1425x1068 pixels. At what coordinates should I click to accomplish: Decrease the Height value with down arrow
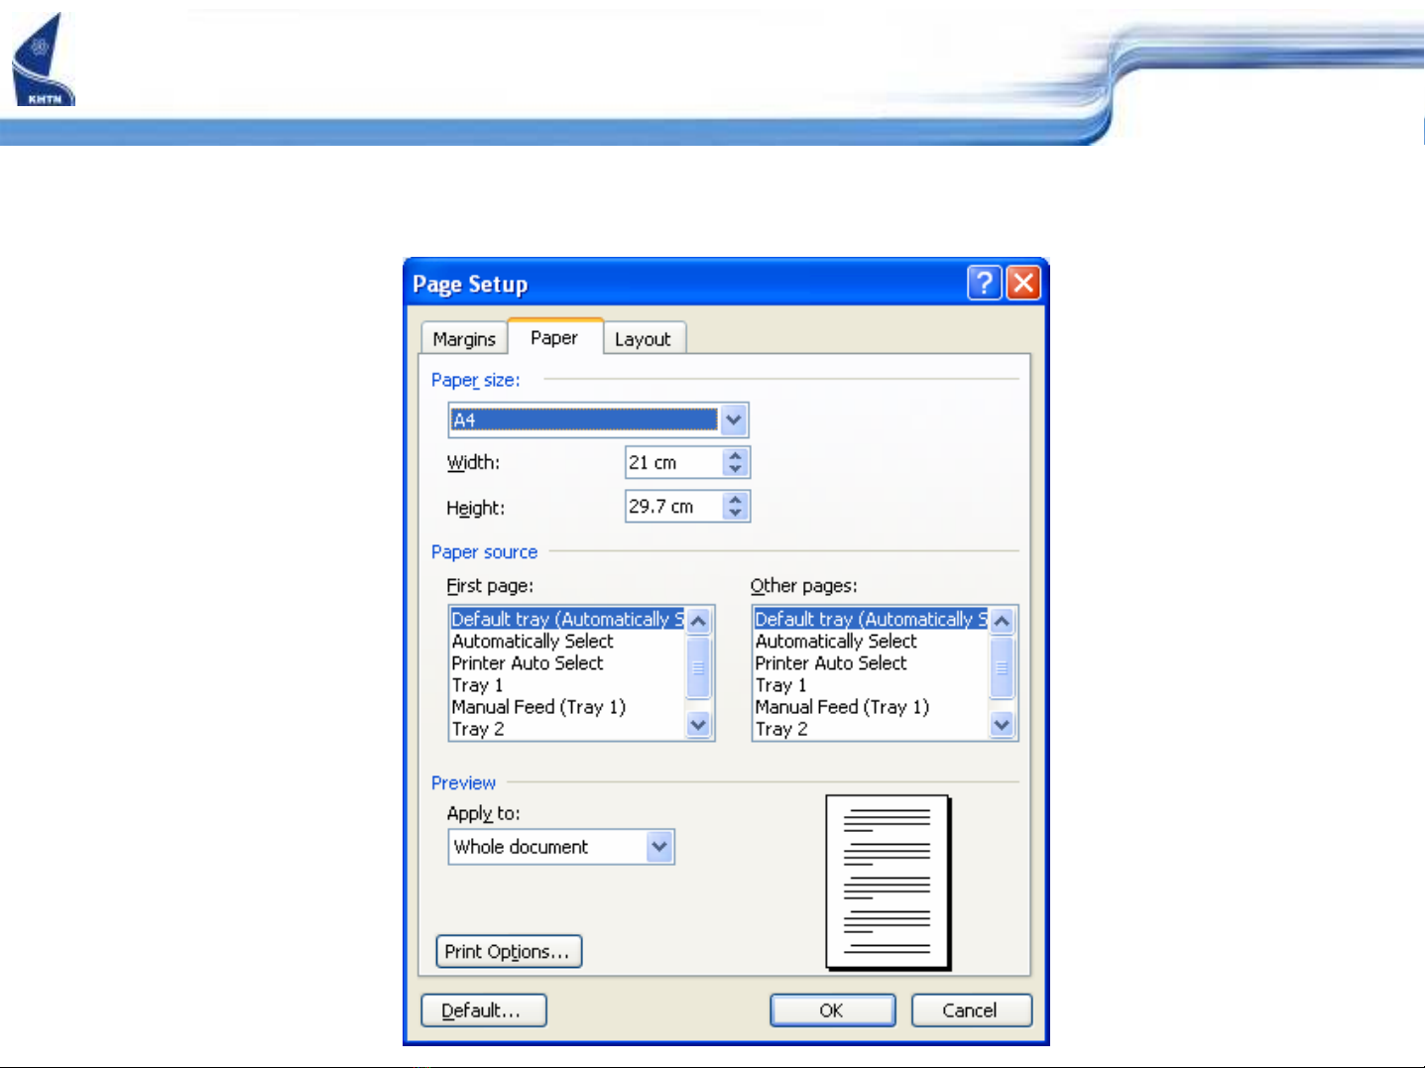735,513
